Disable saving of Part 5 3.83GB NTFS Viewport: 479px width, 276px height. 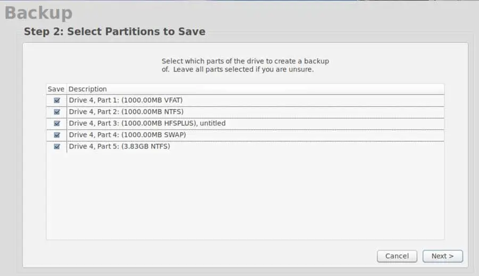tap(57, 147)
